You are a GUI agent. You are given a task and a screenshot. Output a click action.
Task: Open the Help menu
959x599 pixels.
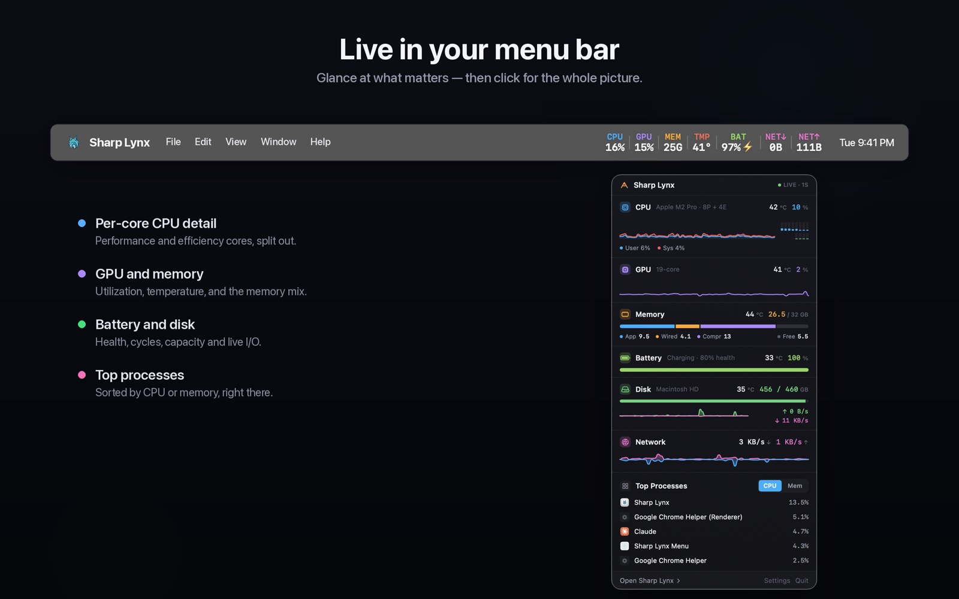pos(320,142)
